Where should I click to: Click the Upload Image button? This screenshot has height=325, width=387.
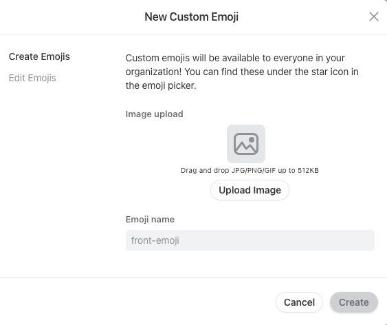pos(250,190)
